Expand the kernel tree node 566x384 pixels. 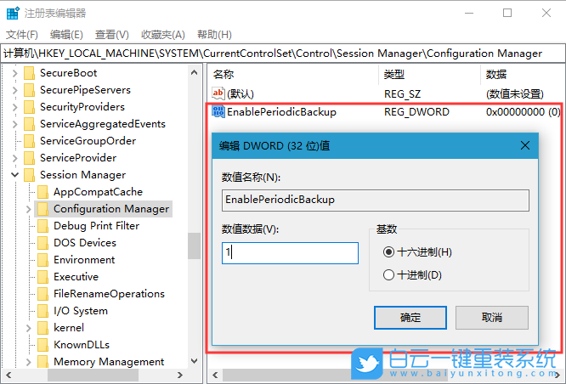(29, 328)
